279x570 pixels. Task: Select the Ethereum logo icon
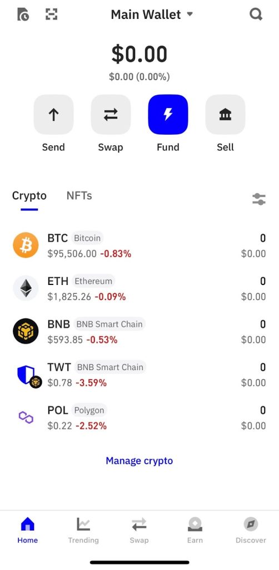[x=26, y=288]
